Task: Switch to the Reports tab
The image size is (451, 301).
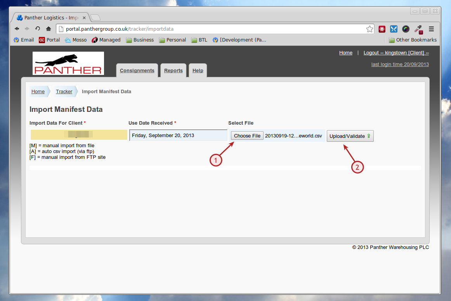Action: [x=173, y=71]
